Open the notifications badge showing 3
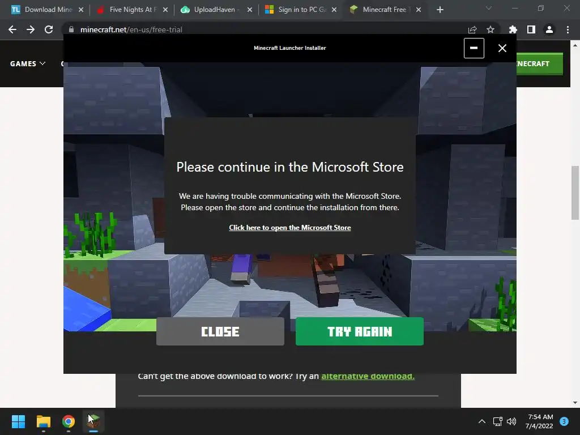Screen dimensions: 580x435 (564, 421)
